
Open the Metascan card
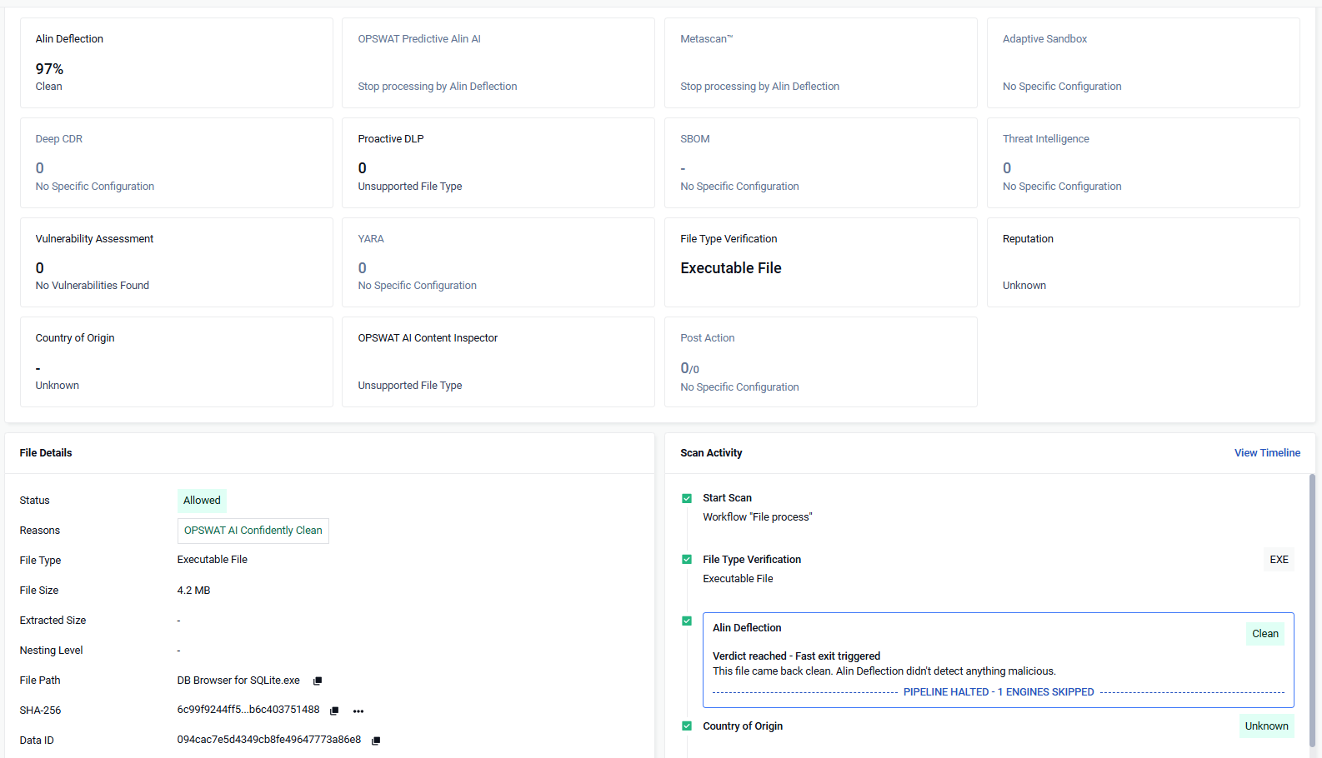821,63
